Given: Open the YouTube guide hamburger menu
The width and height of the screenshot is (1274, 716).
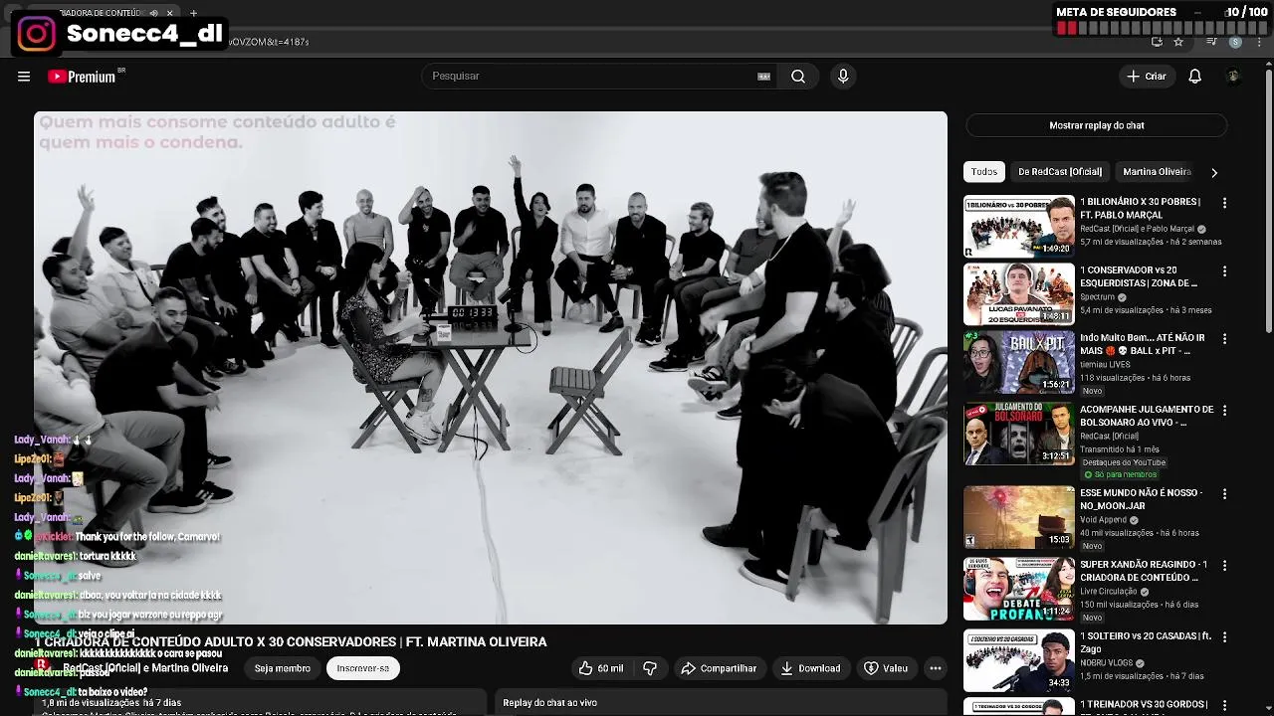Looking at the screenshot, I should click(24, 77).
